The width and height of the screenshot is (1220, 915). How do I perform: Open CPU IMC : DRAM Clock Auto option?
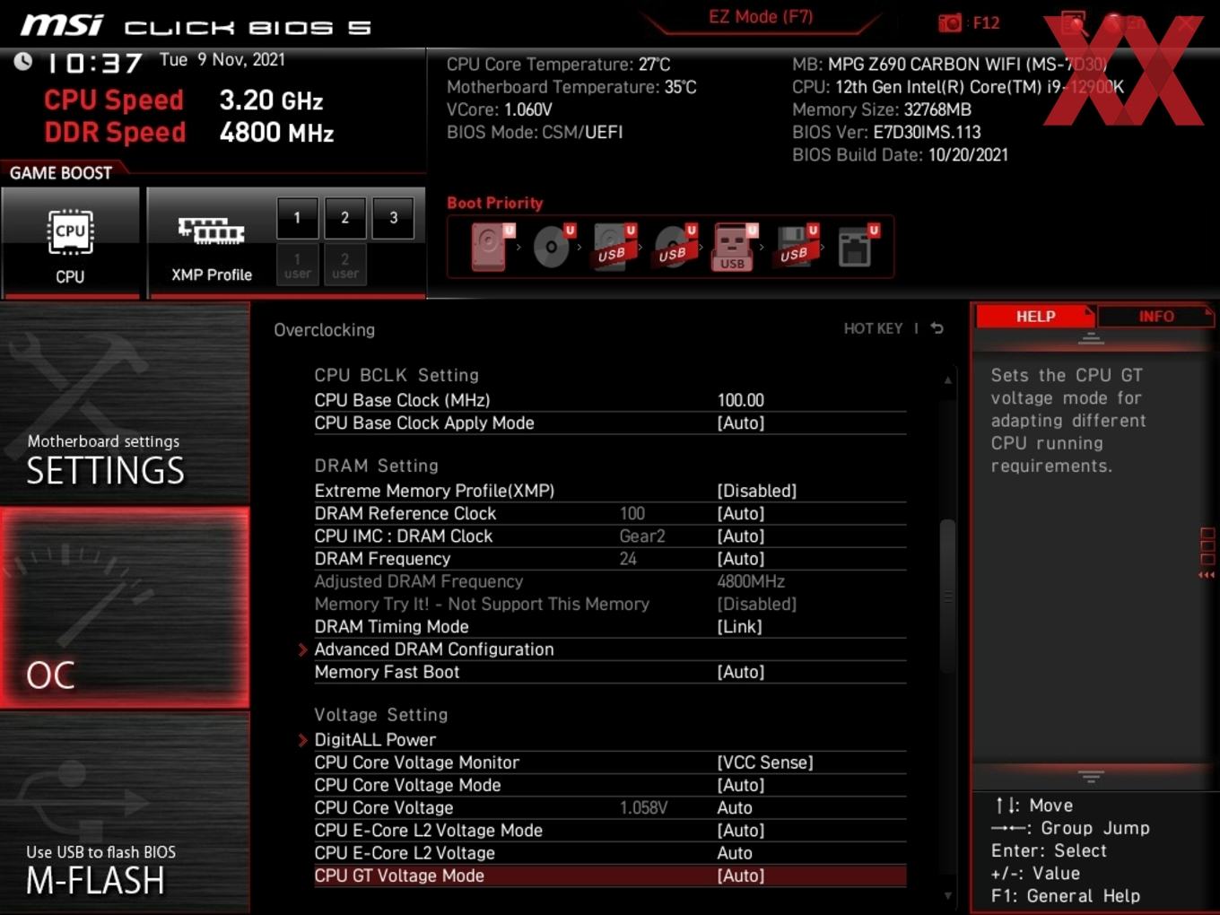coord(740,536)
